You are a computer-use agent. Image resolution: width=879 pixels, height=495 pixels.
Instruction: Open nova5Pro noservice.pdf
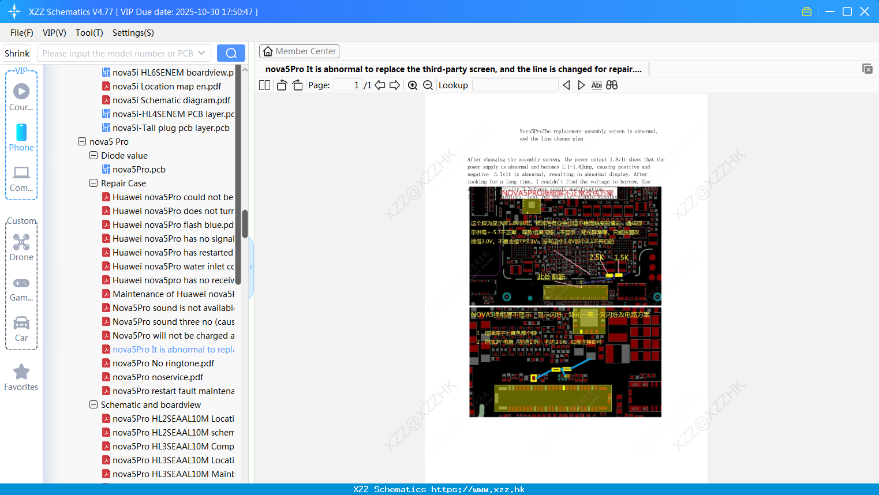click(x=152, y=377)
